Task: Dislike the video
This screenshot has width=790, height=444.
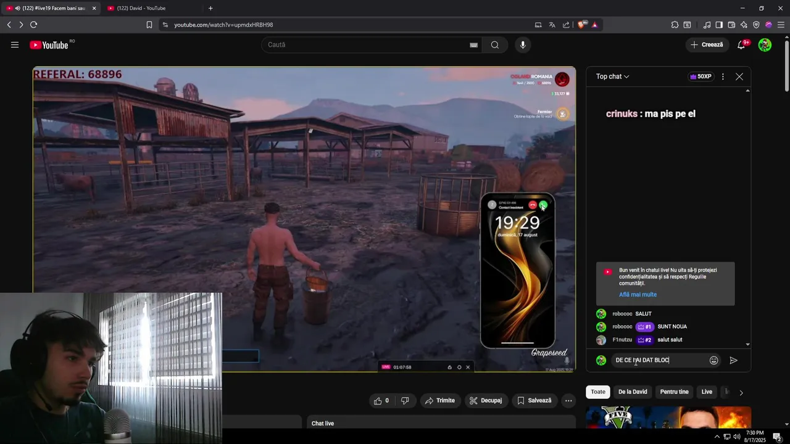Action: click(405, 401)
